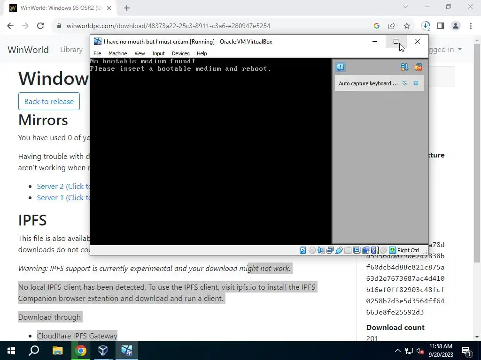Open Windows Action Center notifications
This screenshot has height=360, width=481.
466,351
